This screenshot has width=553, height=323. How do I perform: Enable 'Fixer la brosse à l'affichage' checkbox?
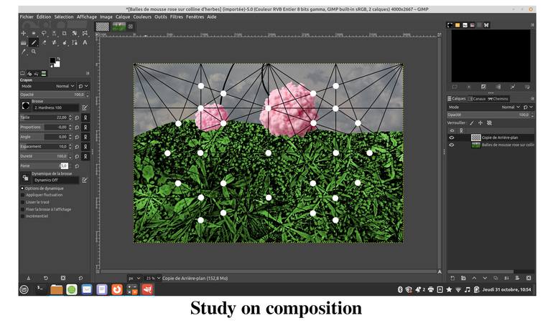pyautogui.click(x=23, y=209)
